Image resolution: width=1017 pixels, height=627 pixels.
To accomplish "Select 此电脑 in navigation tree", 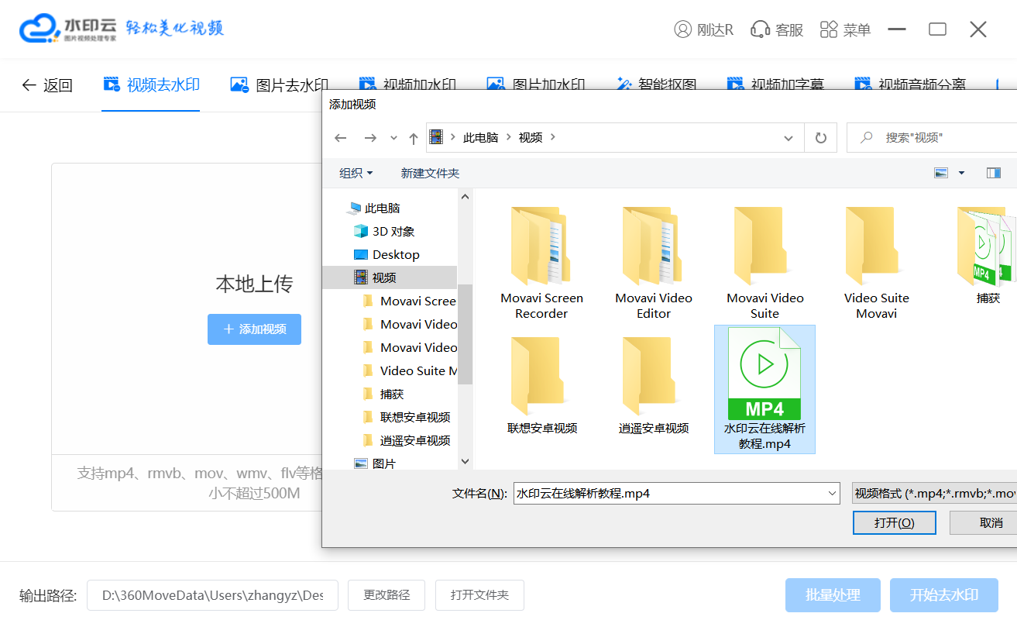I will coord(374,208).
